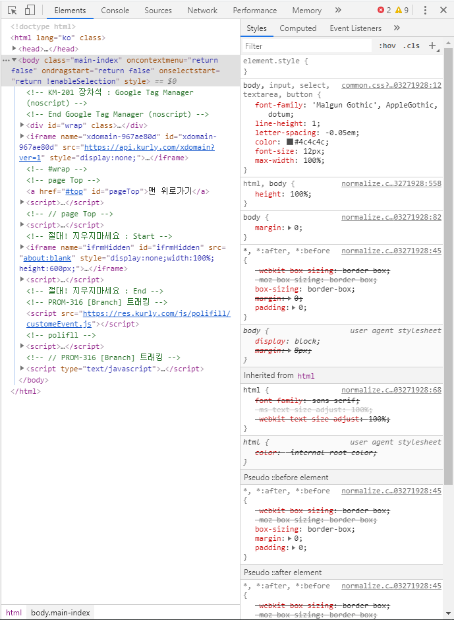Expand body margin shorthand triangle
Image resolution: width=454 pixels, height=620 pixels.
click(290, 228)
